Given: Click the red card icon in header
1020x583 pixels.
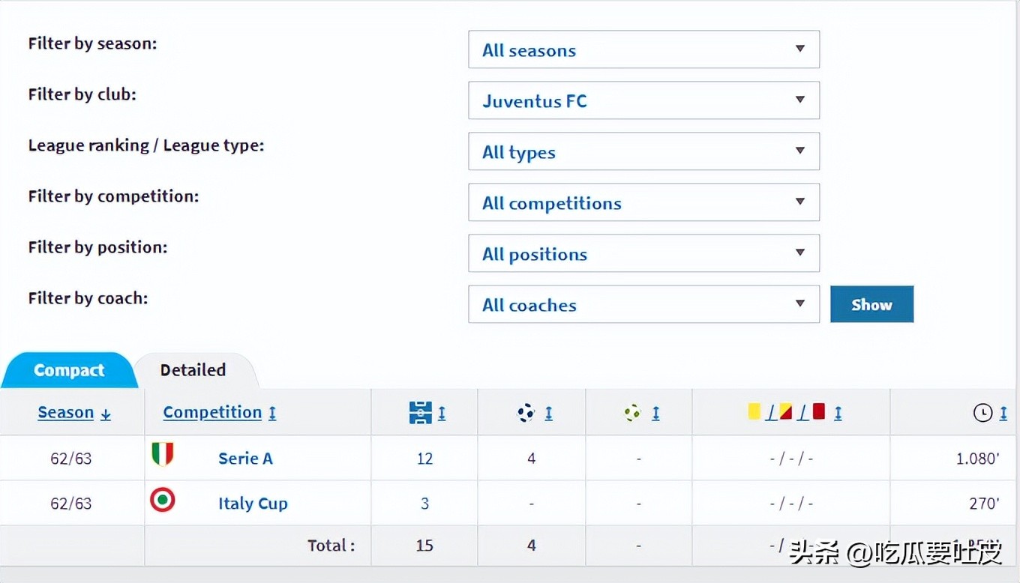Looking at the screenshot, I should click(818, 411).
